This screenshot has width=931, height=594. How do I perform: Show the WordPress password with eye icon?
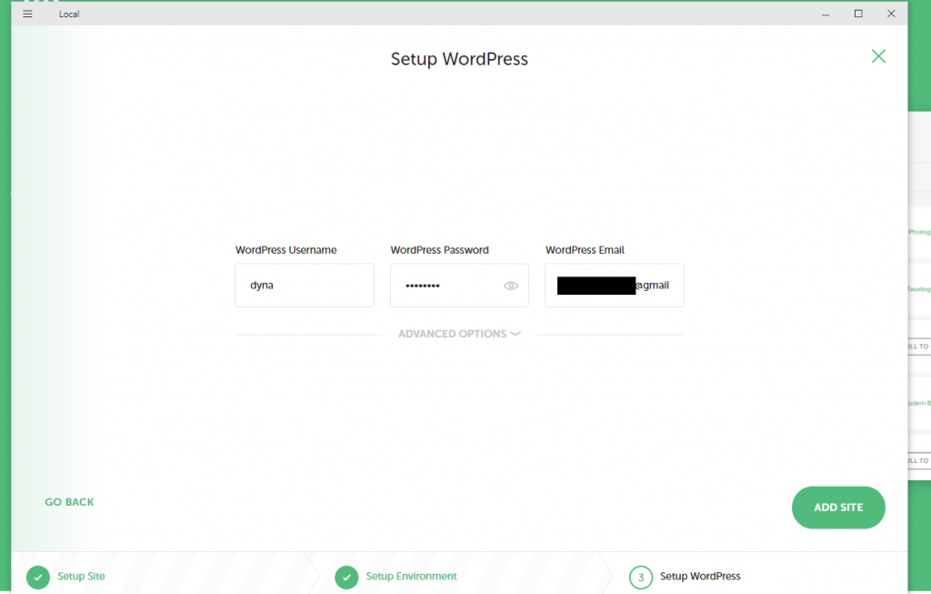(x=511, y=286)
